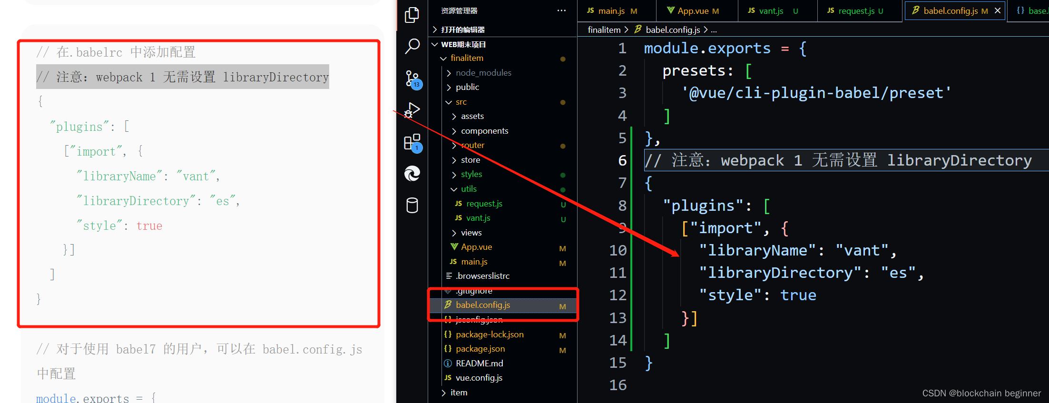Click the breadcrumb ellipsis after babel.config.js
The height and width of the screenshot is (403, 1049).
pyautogui.click(x=714, y=29)
